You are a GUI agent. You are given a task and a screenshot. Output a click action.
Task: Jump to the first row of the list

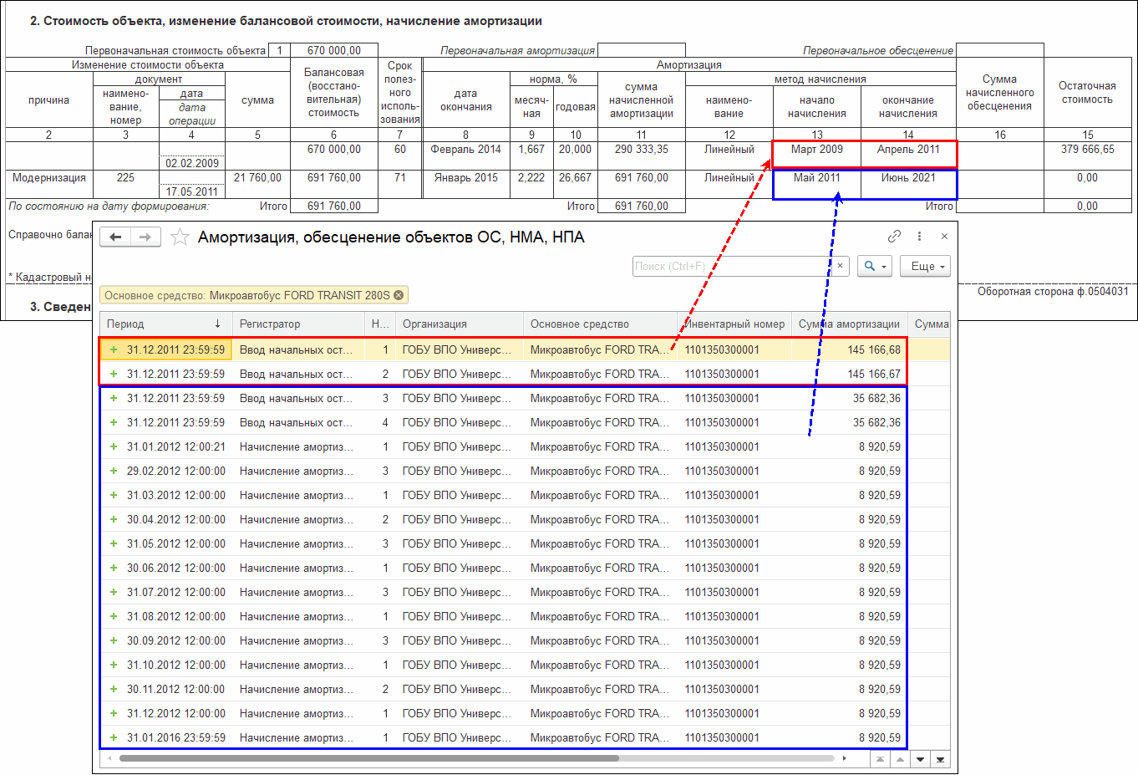(x=880, y=759)
